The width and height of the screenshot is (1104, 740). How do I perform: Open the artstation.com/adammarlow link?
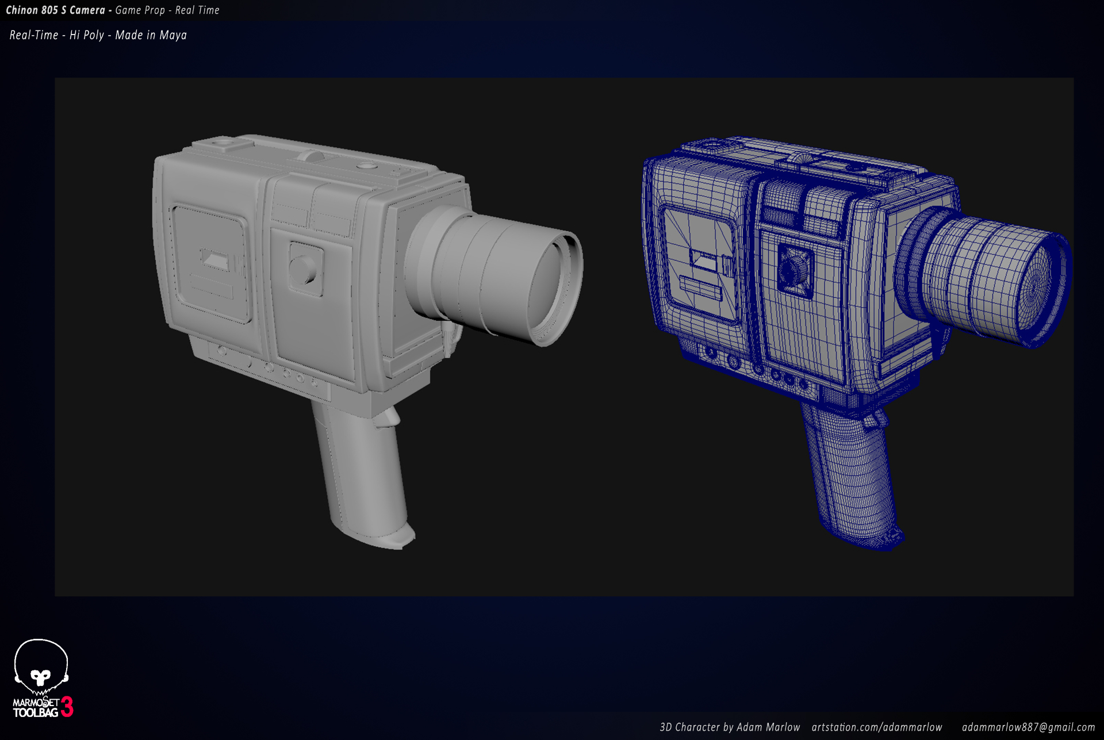876,727
